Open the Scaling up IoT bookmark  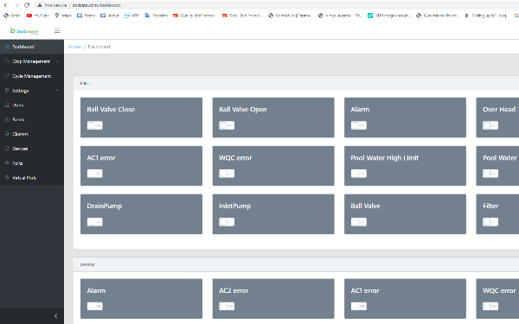tap(486, 16)
